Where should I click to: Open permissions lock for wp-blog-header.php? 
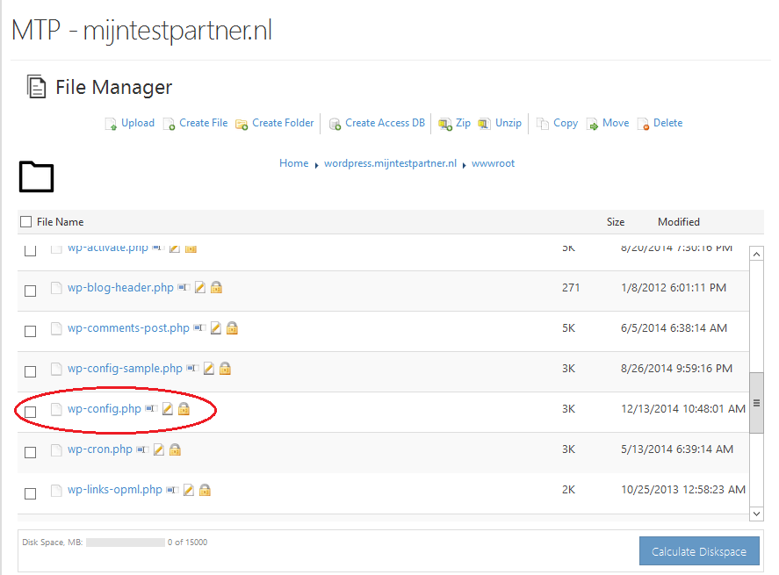[x=216, y=287]
